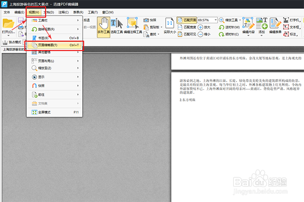This screenshot has height=202, width=304.
Task: Choose Full Screen Mode (全屏模式) F11
Action: coord(55,112)
